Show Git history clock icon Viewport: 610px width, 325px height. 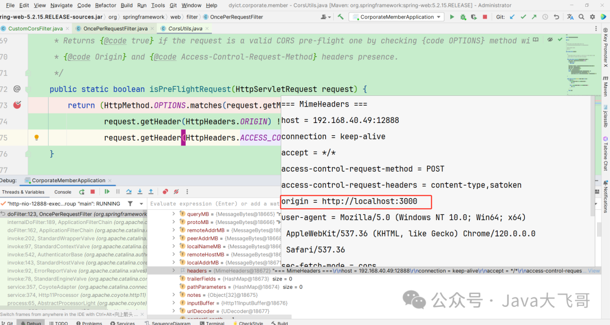tap(546, 17)
